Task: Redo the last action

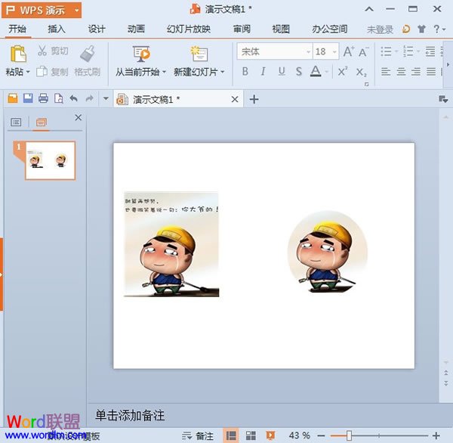Action: (x=90, y=98)
